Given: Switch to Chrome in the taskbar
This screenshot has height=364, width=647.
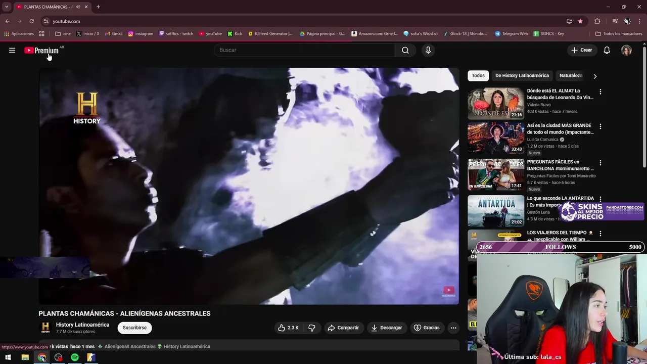Looking at the screenshot, I should click(42, 357).
